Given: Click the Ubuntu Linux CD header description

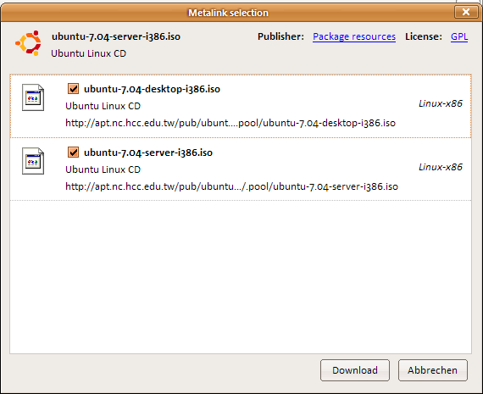Looking at the screenshot, I should (x=88, y=53).
